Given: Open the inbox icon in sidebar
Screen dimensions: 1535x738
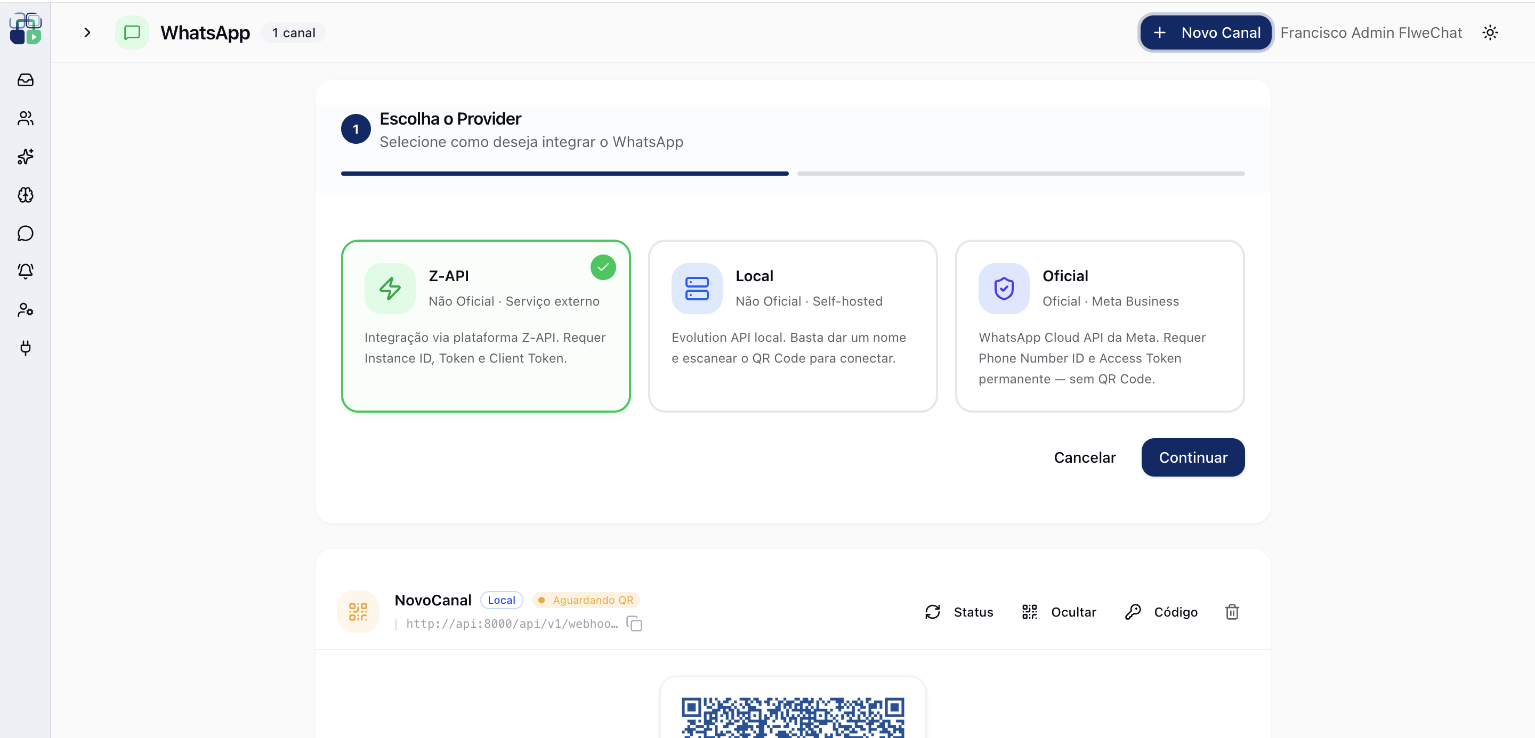Looking at the screenshot, I should (26, 80).
